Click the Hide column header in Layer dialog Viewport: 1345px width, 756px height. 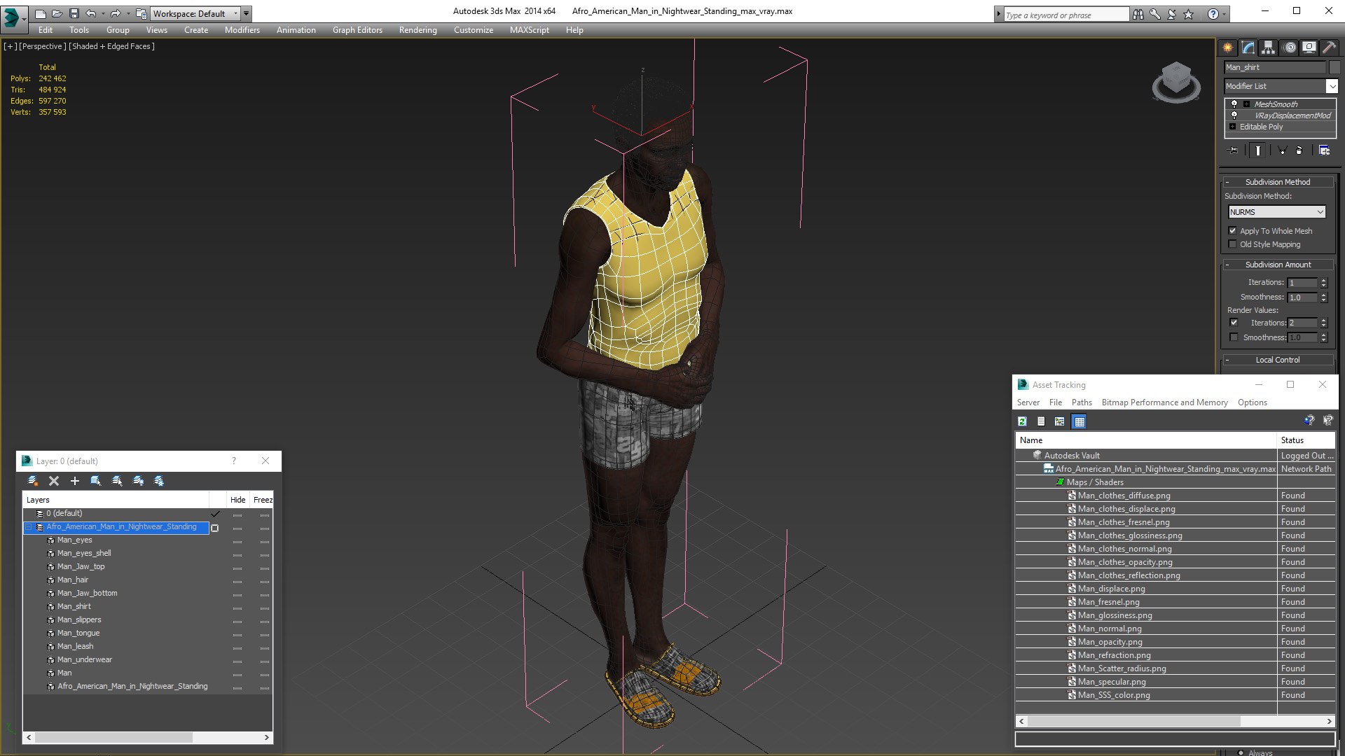(x=237, y=500)
